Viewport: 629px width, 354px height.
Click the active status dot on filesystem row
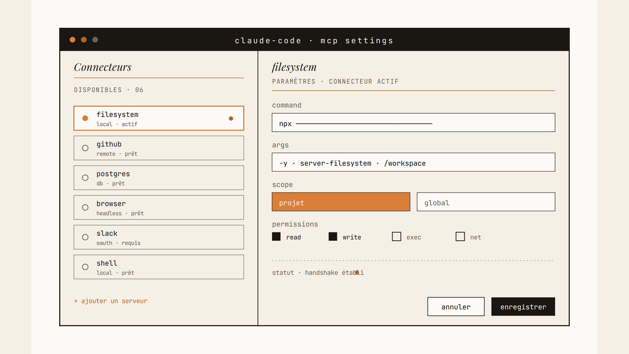coord(231,119)
